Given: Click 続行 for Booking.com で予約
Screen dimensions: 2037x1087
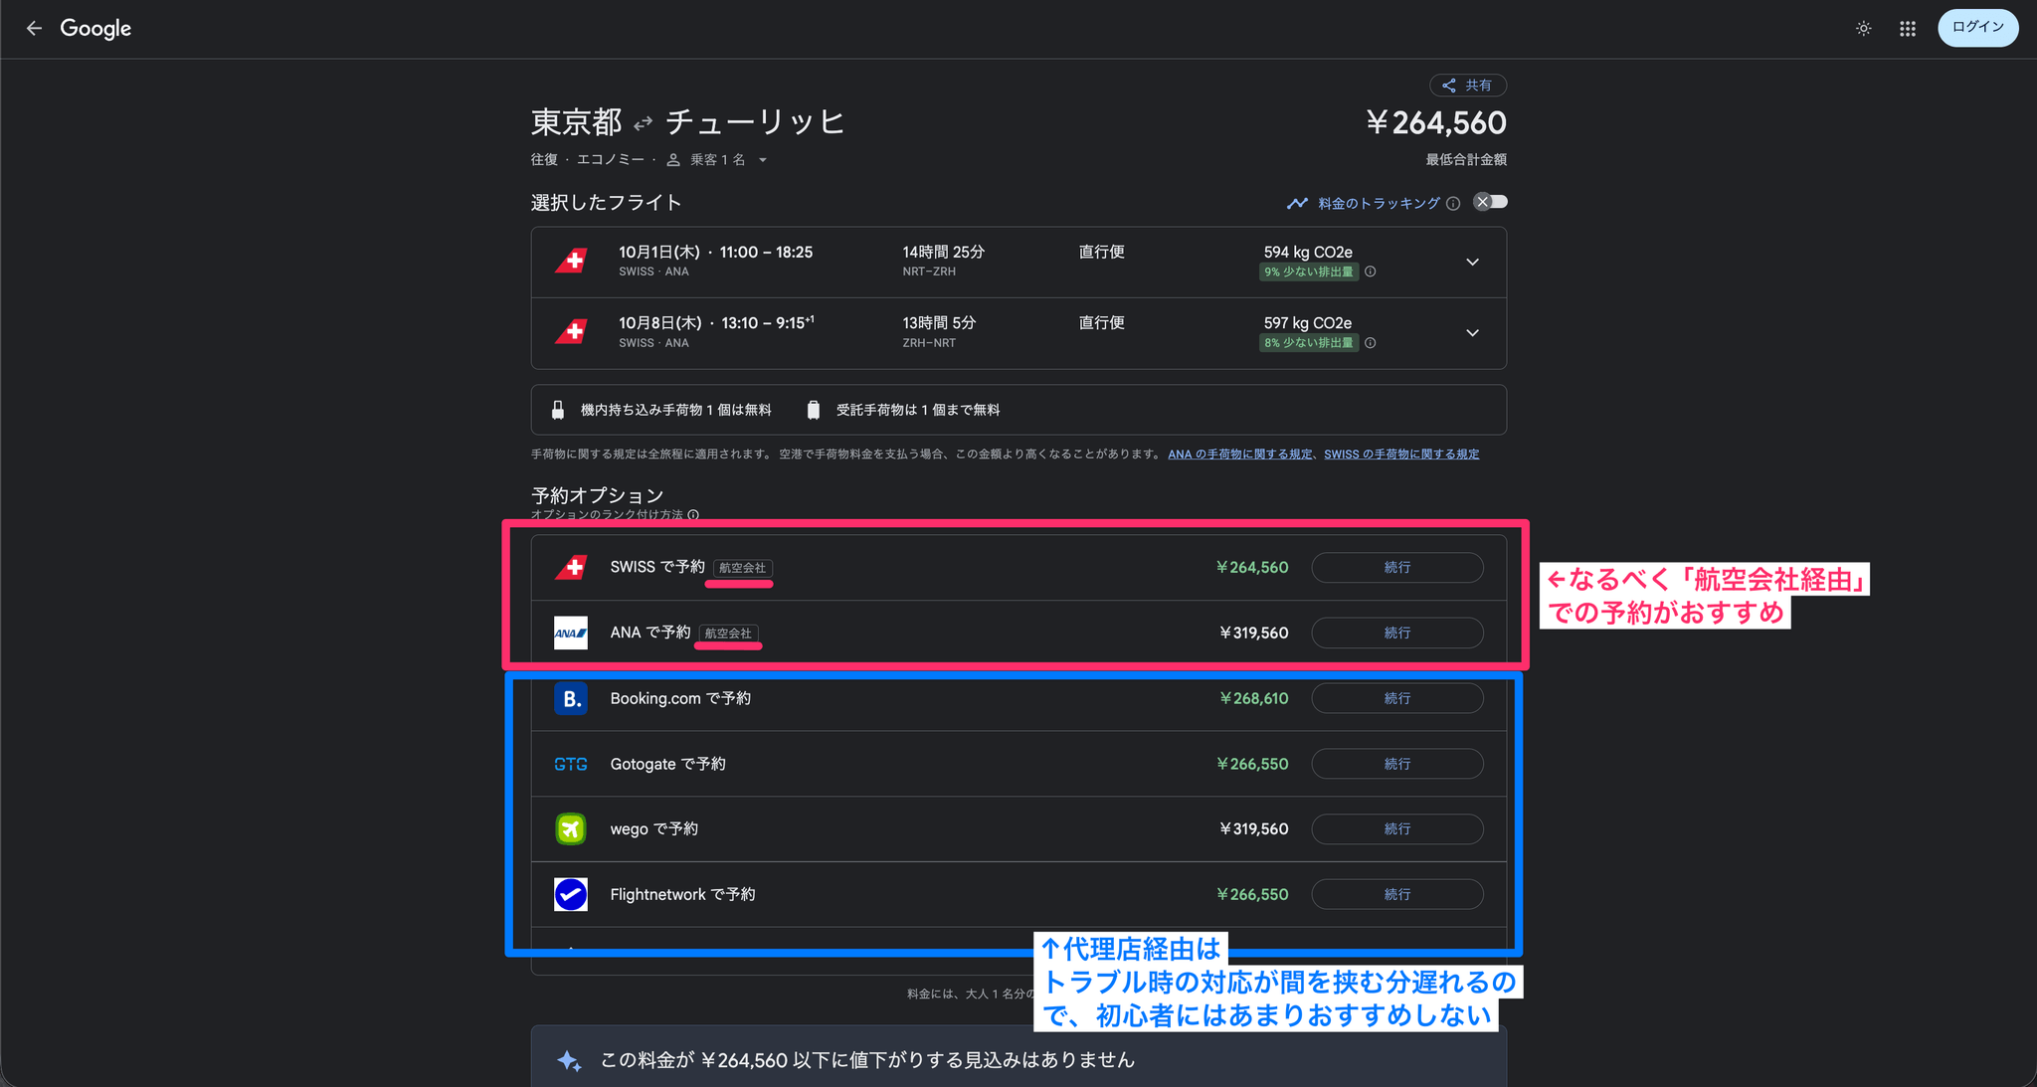Looking at the screenshot, I should point(1396,699).
